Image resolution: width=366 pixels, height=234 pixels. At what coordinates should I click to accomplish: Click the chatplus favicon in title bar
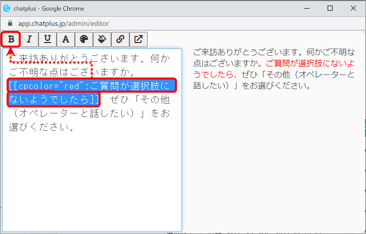(x=7, y=8)
